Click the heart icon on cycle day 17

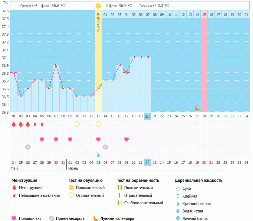coord(126,139)
